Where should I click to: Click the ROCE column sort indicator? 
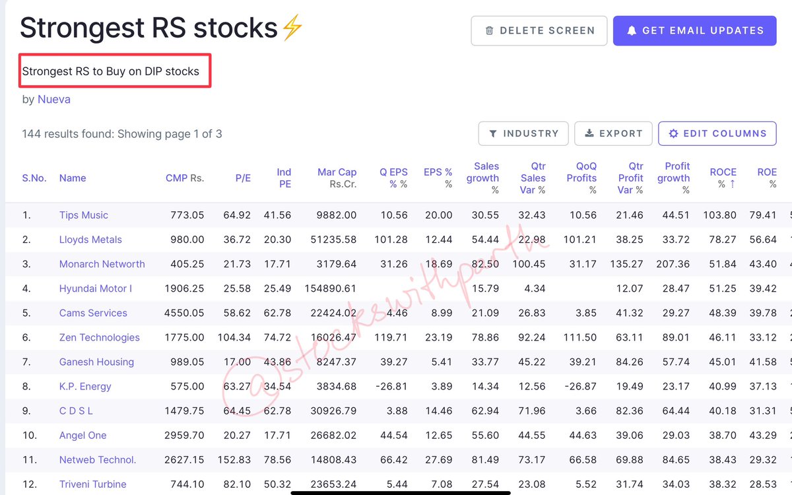732,185
